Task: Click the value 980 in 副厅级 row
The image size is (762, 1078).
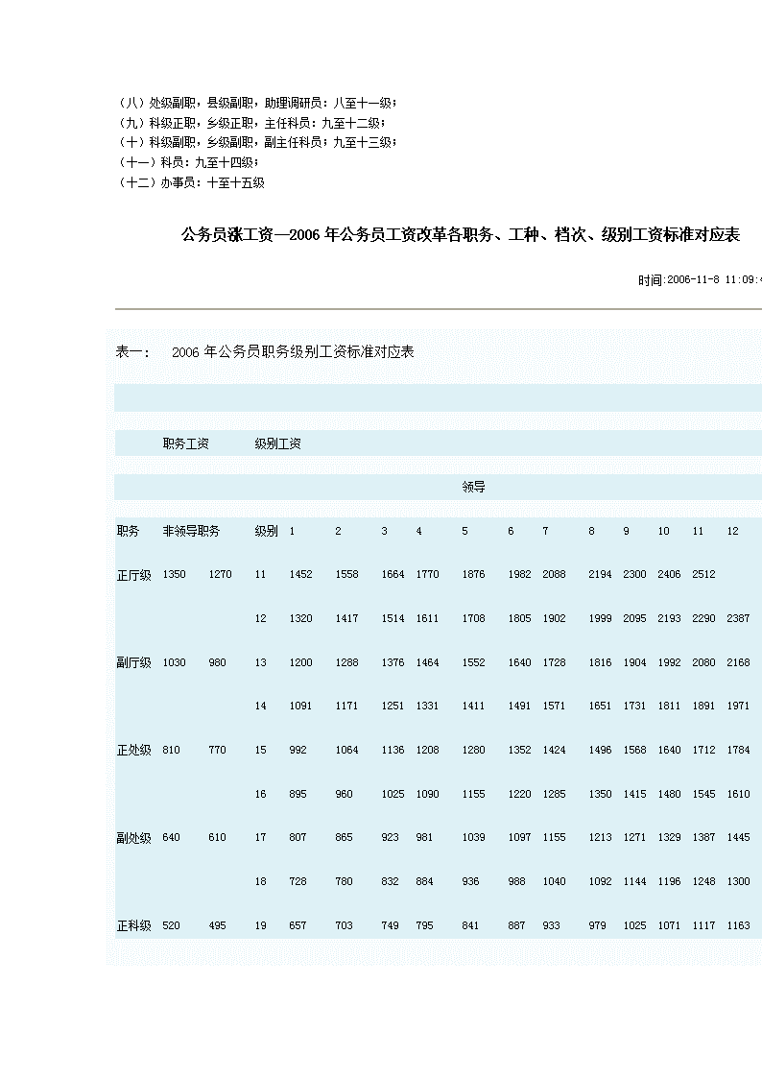Action: point(217,662)
